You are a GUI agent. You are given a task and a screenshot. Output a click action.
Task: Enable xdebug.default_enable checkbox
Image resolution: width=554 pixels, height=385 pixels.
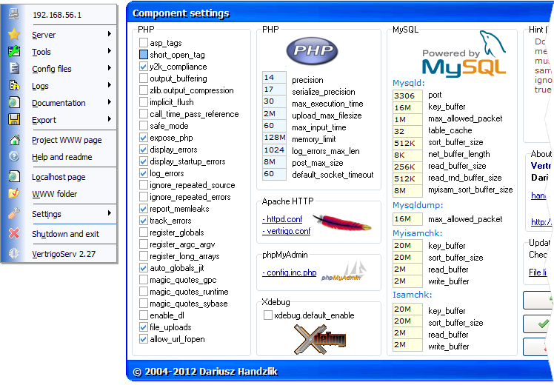tap(268, 315)
